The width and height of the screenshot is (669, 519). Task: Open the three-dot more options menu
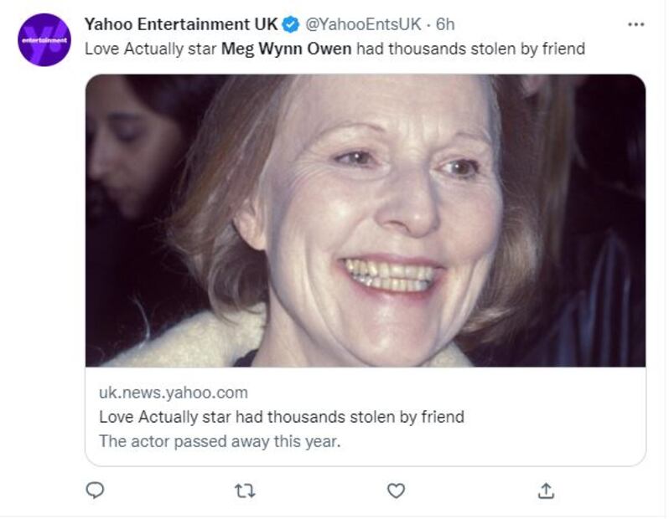(x=636, y=25)
